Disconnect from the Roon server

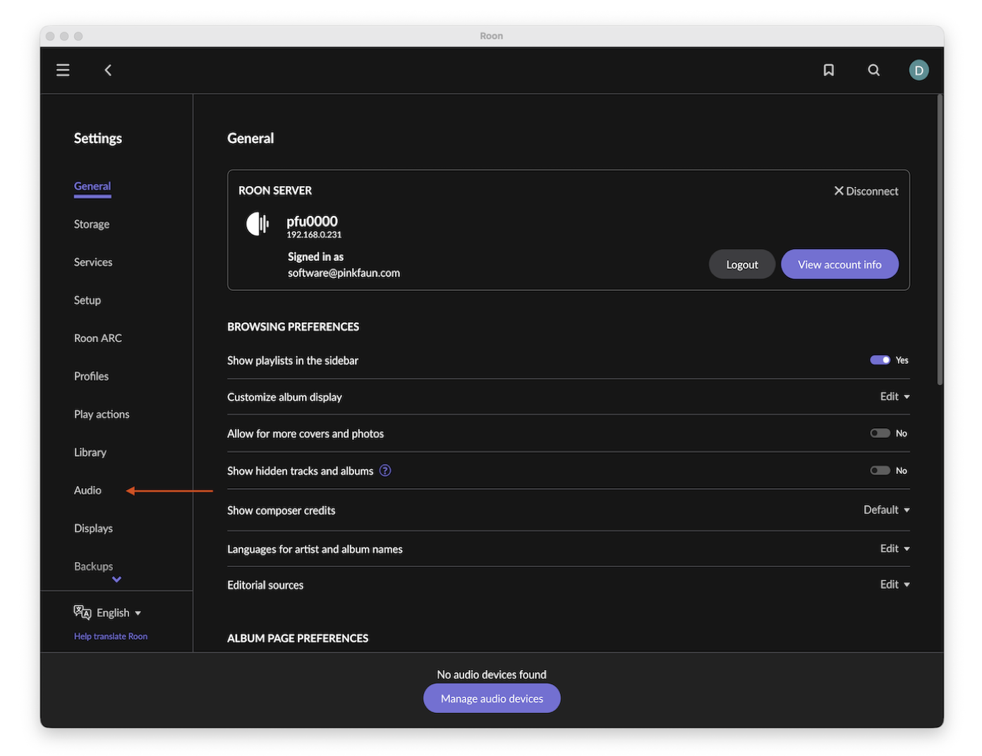tap(866, 191)
